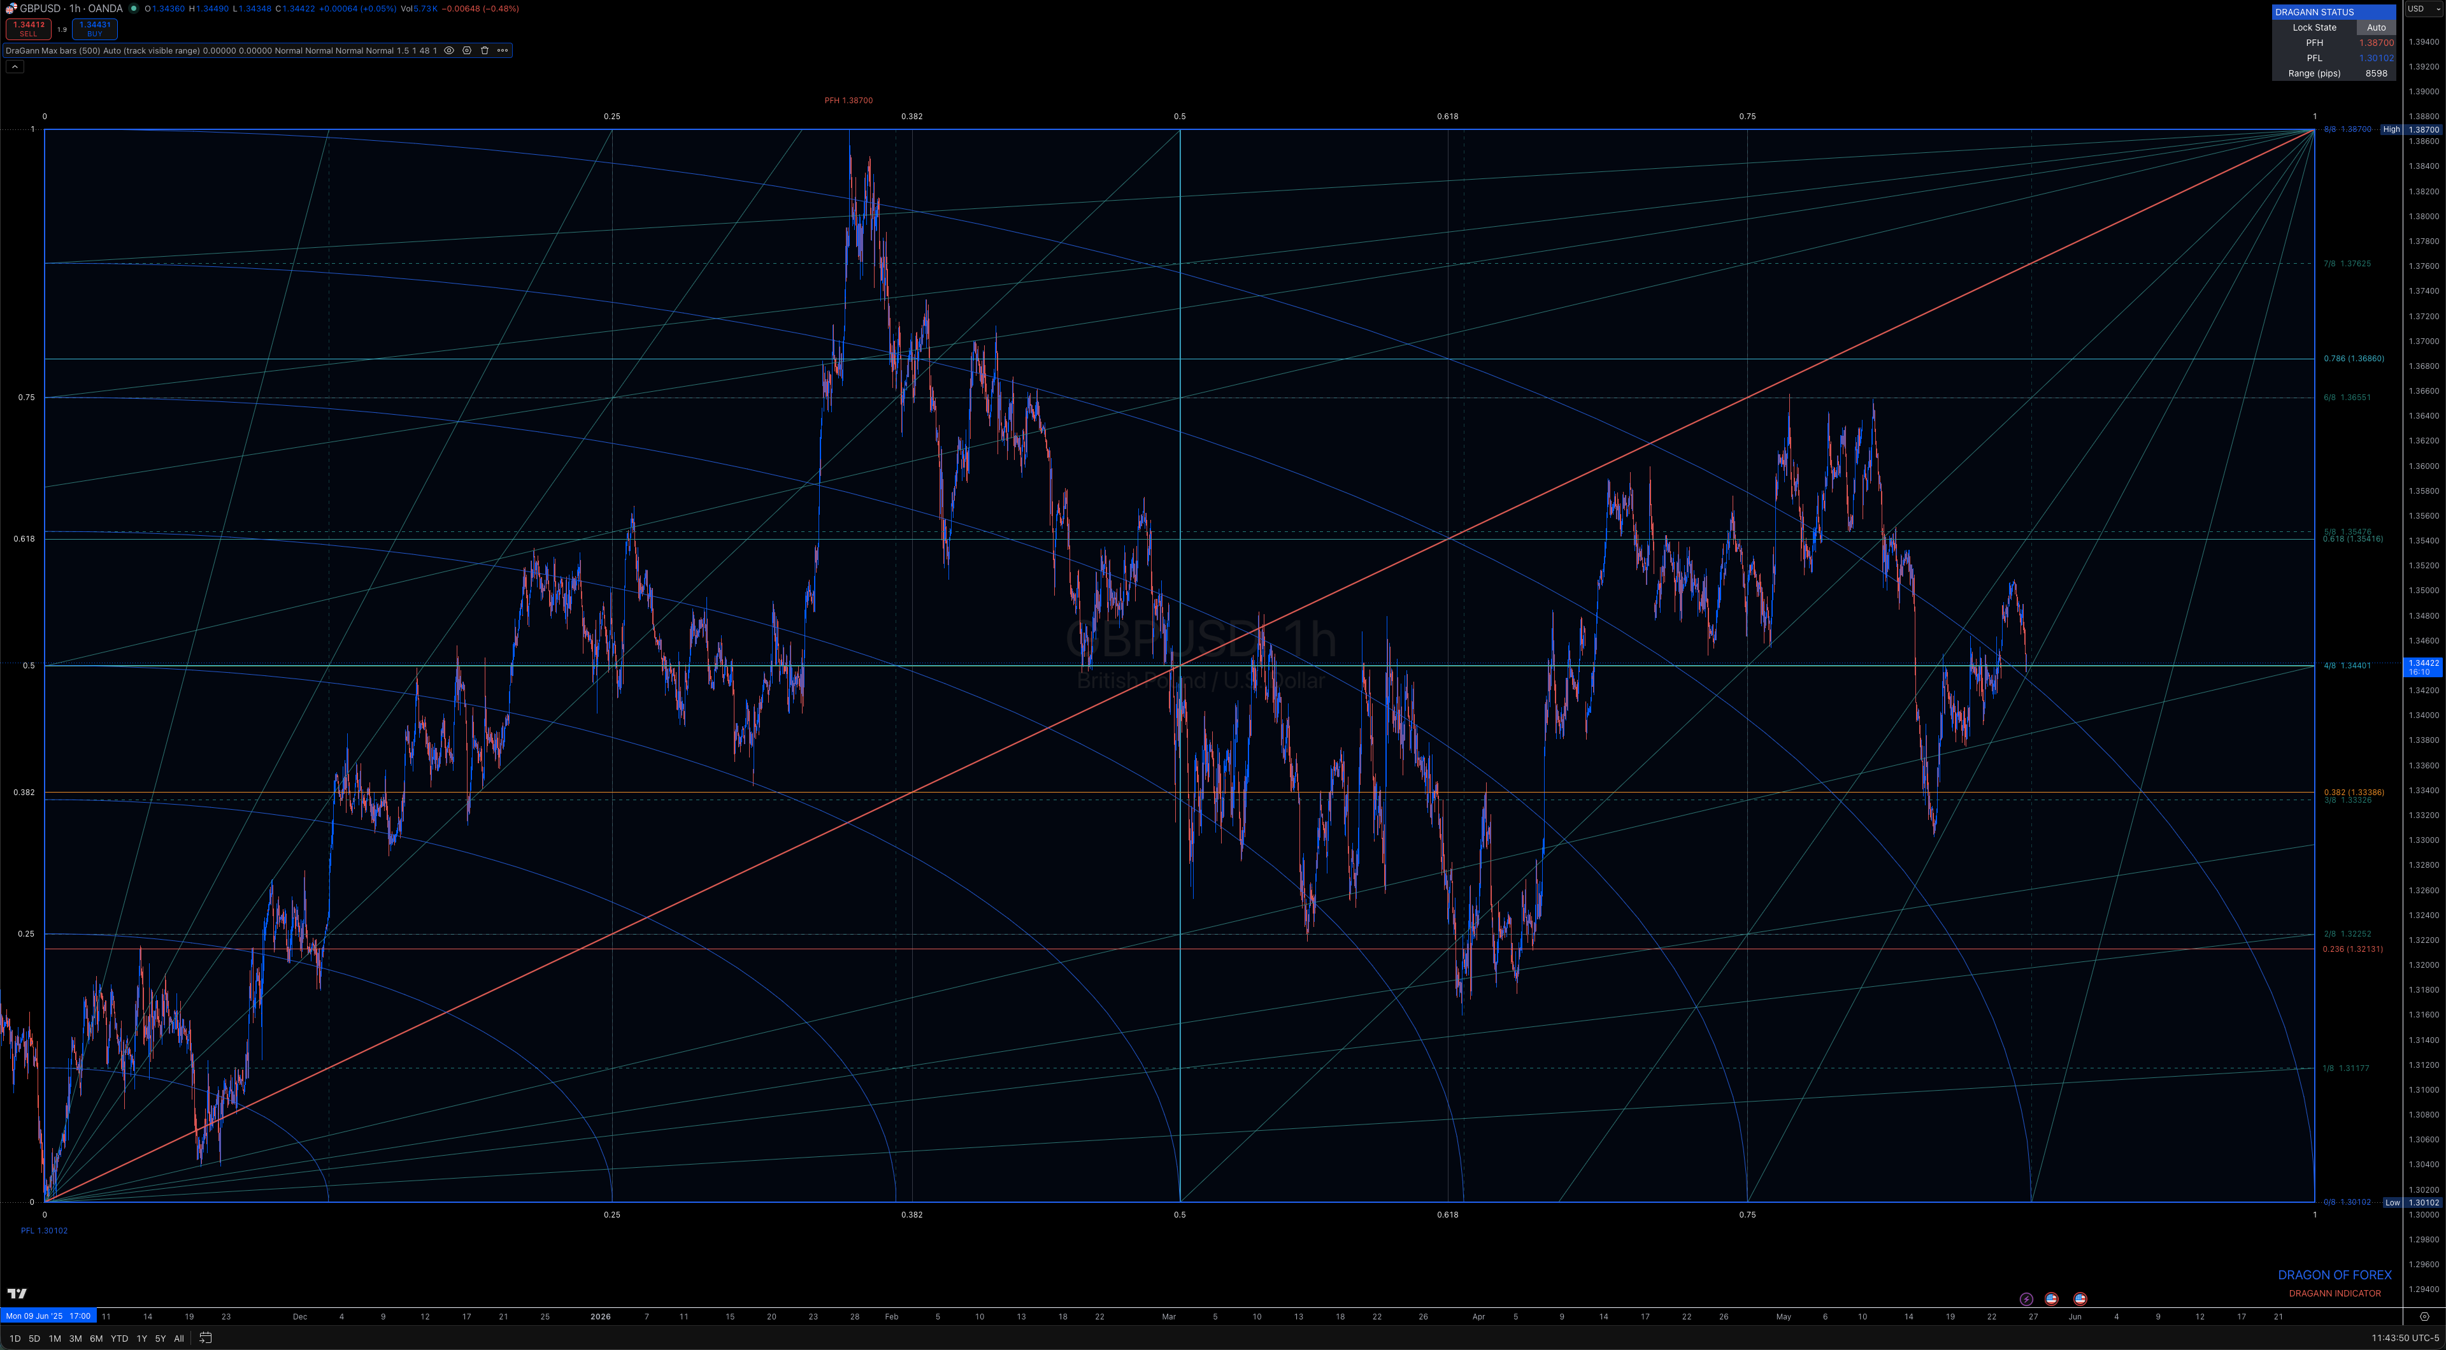This screenshot has width=2446, height=1350.
Task: Open the Go to date calendar icon
Action: point(205,1339)
